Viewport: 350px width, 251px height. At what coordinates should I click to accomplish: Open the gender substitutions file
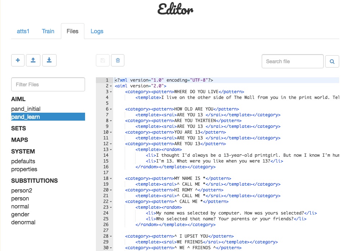click(20, 215)
